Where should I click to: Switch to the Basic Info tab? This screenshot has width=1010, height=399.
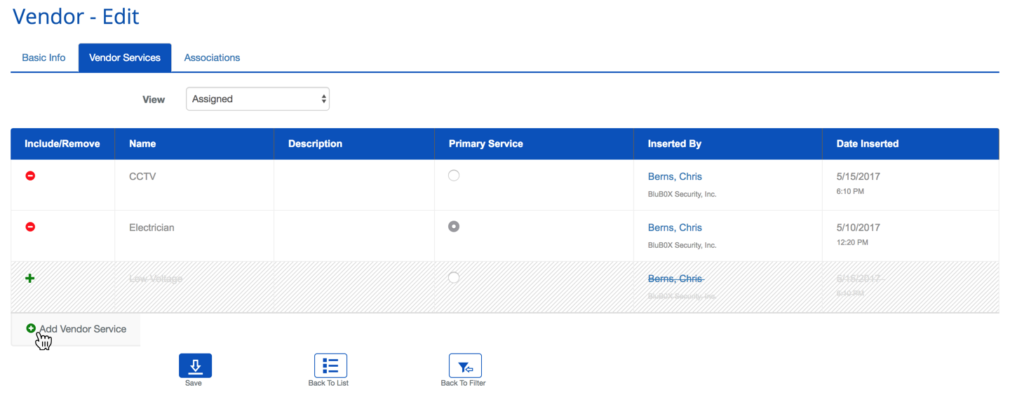click(x=43, y=57)
